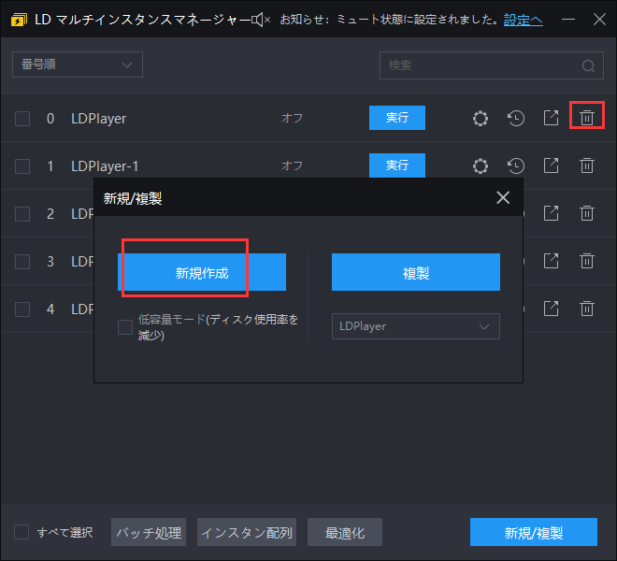Viewport: 617px width, 561px height.
Task: Click the LD Multi-Instance Manager logo icon
Action: tap(19, 20)
